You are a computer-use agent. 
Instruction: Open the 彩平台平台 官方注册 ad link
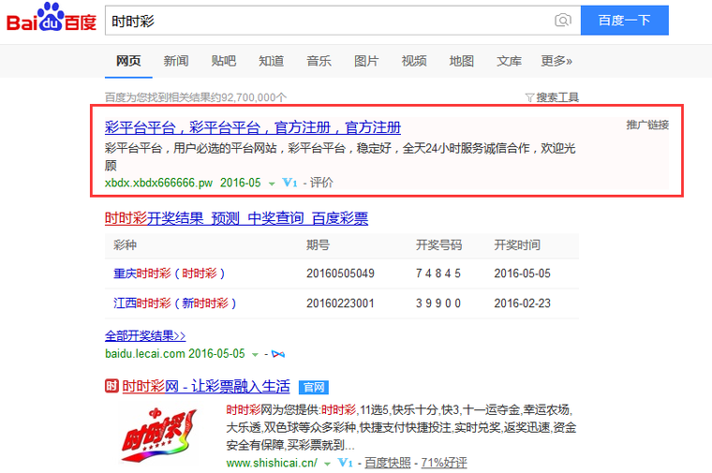(253, 127)
